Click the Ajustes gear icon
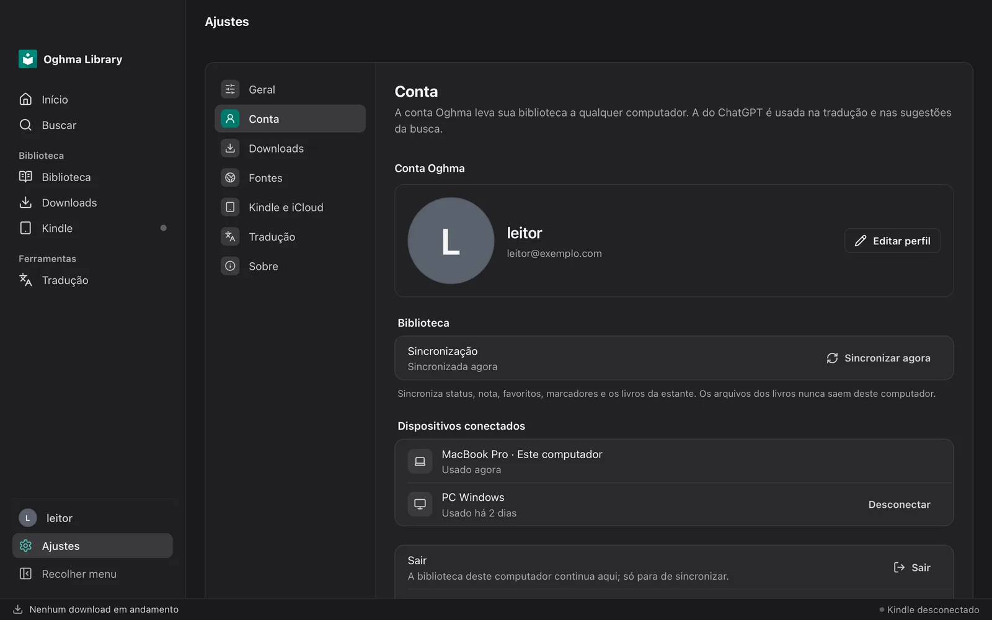Viewport: 992px width, 620px height. pyautogui.click(x=25, y=546)
